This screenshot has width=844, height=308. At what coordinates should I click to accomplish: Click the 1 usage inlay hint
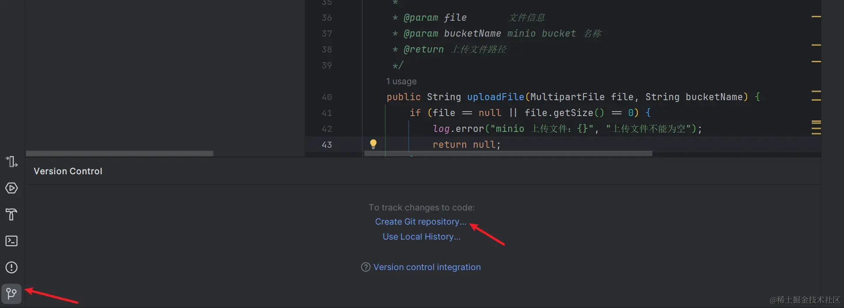(401, 81)
